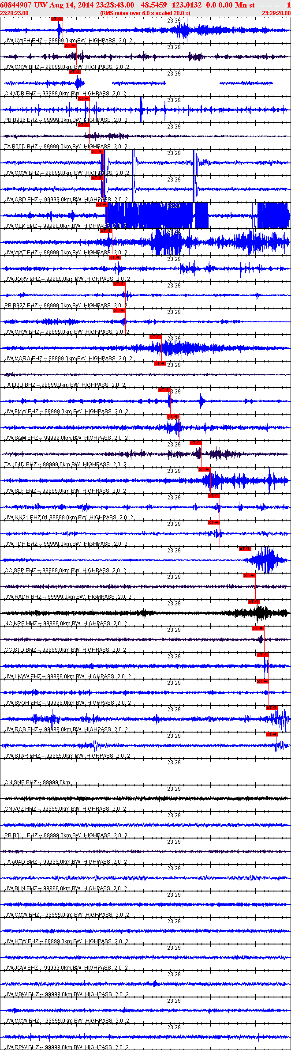This screenshot has height=1050, width=291.
Task: Click the red pick marker on UW.SQM trace
Action: (x=173, y=416)
